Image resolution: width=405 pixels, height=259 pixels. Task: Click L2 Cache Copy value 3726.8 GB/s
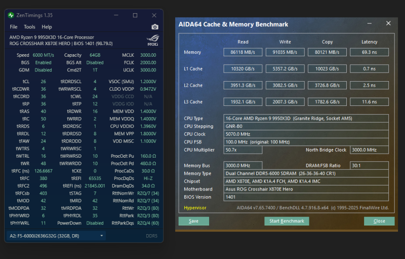point(327,85)
